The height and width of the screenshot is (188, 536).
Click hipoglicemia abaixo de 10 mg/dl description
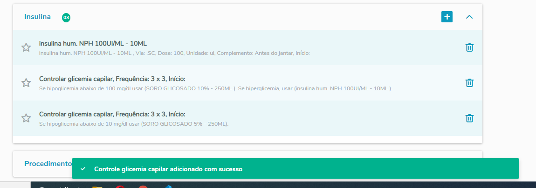[x=134, y=124]
